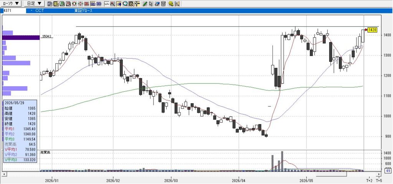
Task: Toggle the BB Bollinger band icon
Action: 99,4
